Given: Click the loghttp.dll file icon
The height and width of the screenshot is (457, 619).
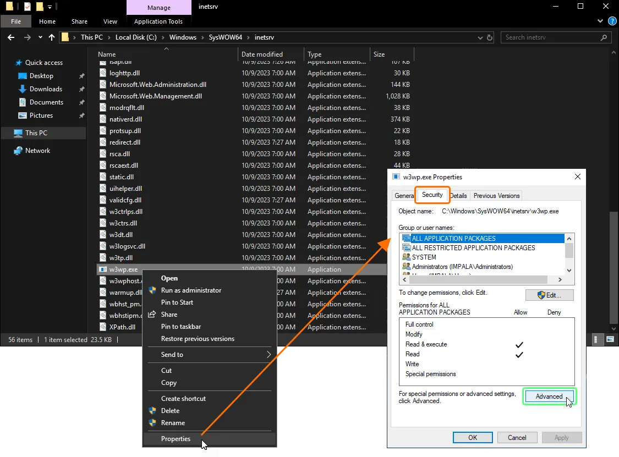Looking at the screenshot, I should pyautogui.click(x=103, y=73).
